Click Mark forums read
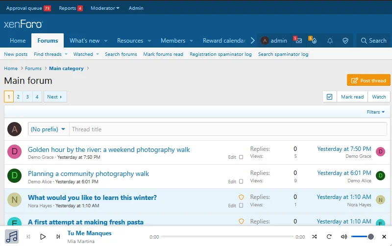392x246 pixels. click(x=163, y=54)
